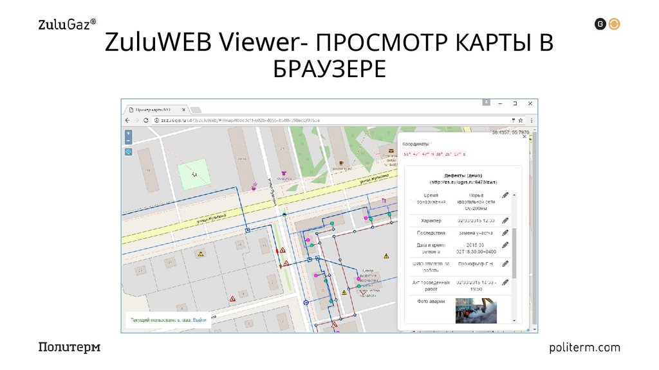Edit the Характер field via pencil icon

(505, 220)
